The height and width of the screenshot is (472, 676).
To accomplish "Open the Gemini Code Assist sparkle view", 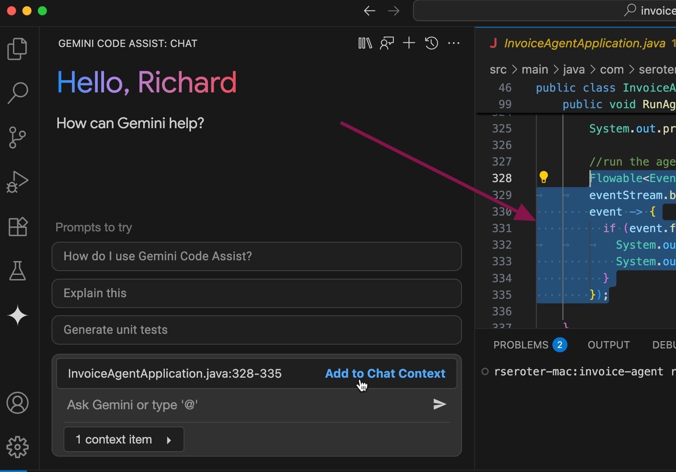I will (x=17, y=315).
